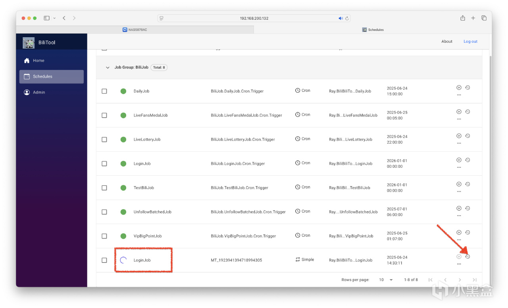Tick the MT_ Simple LoginJob row checkbox
This screenshot has height=308, width=508.
click(x=104, y=260)
